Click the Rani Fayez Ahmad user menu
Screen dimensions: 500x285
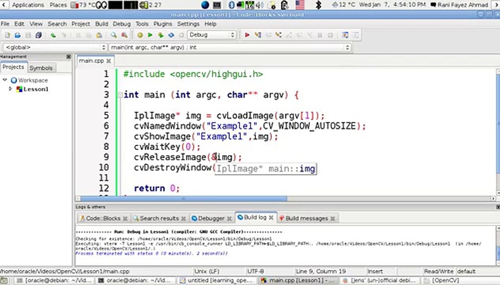tap(462, 5)
